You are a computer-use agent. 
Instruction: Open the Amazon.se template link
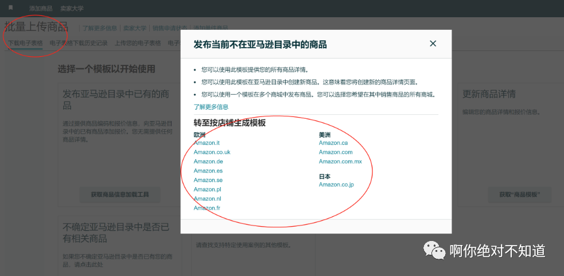point(208,180)
